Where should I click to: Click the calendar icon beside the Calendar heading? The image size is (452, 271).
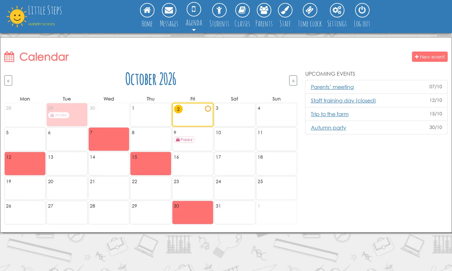9,57
